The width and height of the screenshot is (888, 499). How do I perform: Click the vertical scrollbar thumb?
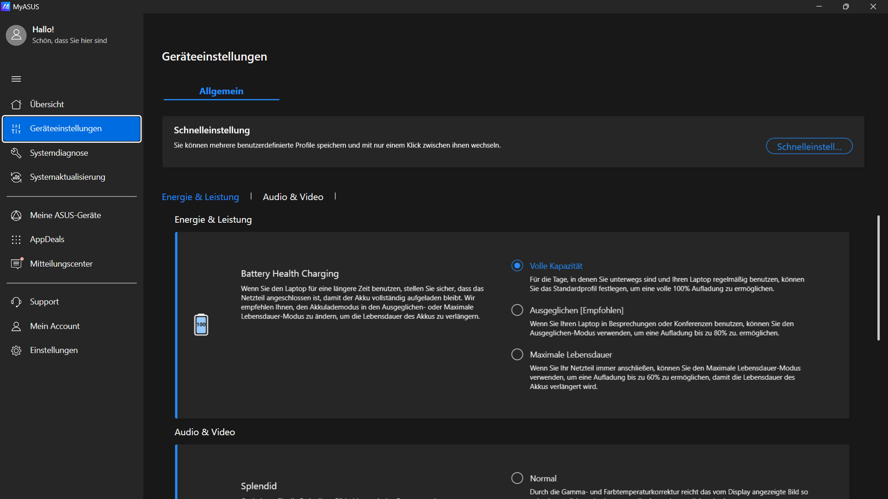point(878,277)
